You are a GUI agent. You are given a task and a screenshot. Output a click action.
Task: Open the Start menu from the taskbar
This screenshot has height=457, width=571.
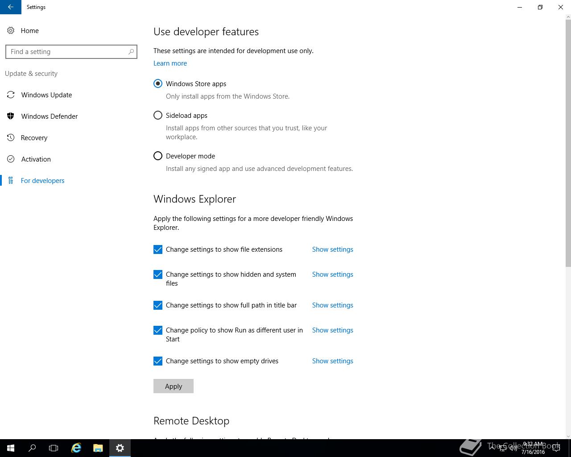pyautogui.click(x=11, y=448)
